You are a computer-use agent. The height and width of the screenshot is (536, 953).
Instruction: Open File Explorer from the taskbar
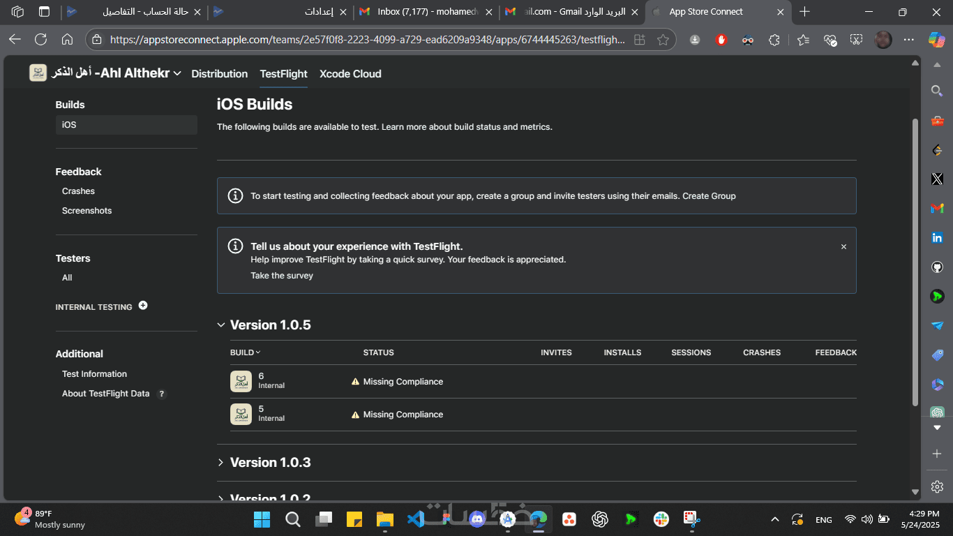[384, 519]
